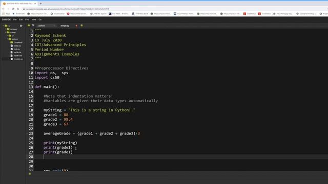The image size is (328, 184).
Task: Click the 'grade3 = 67' line
Action: pos(56,124)
